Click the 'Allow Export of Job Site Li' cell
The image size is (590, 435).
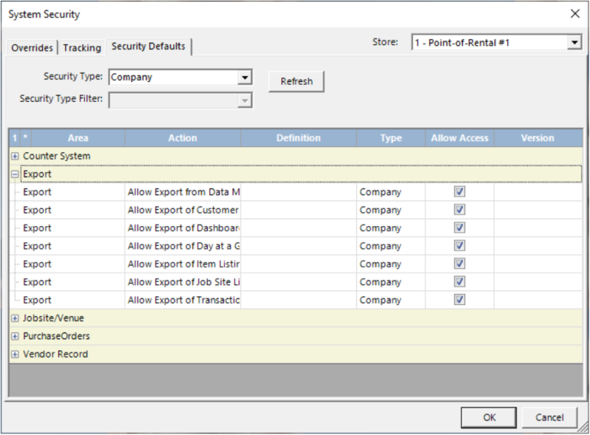point(183,282)
